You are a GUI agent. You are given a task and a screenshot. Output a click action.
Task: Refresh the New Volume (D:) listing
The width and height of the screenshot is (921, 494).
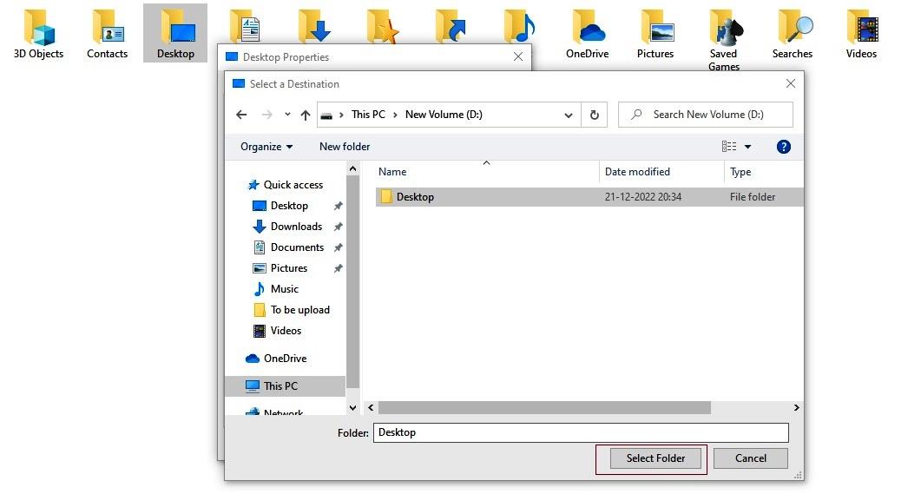coord(595,115)
